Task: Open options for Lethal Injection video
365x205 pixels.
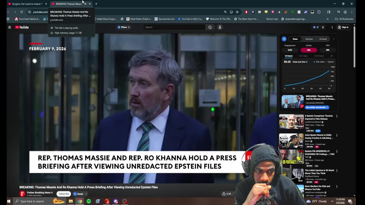Action: tap(337, 171)
